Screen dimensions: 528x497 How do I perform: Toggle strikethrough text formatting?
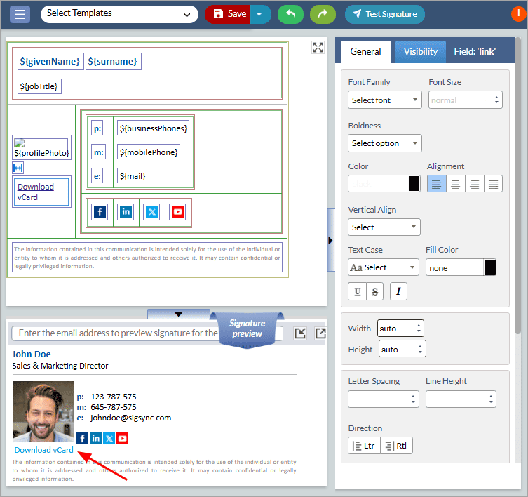pyautogui.click(x=374, y=291)
